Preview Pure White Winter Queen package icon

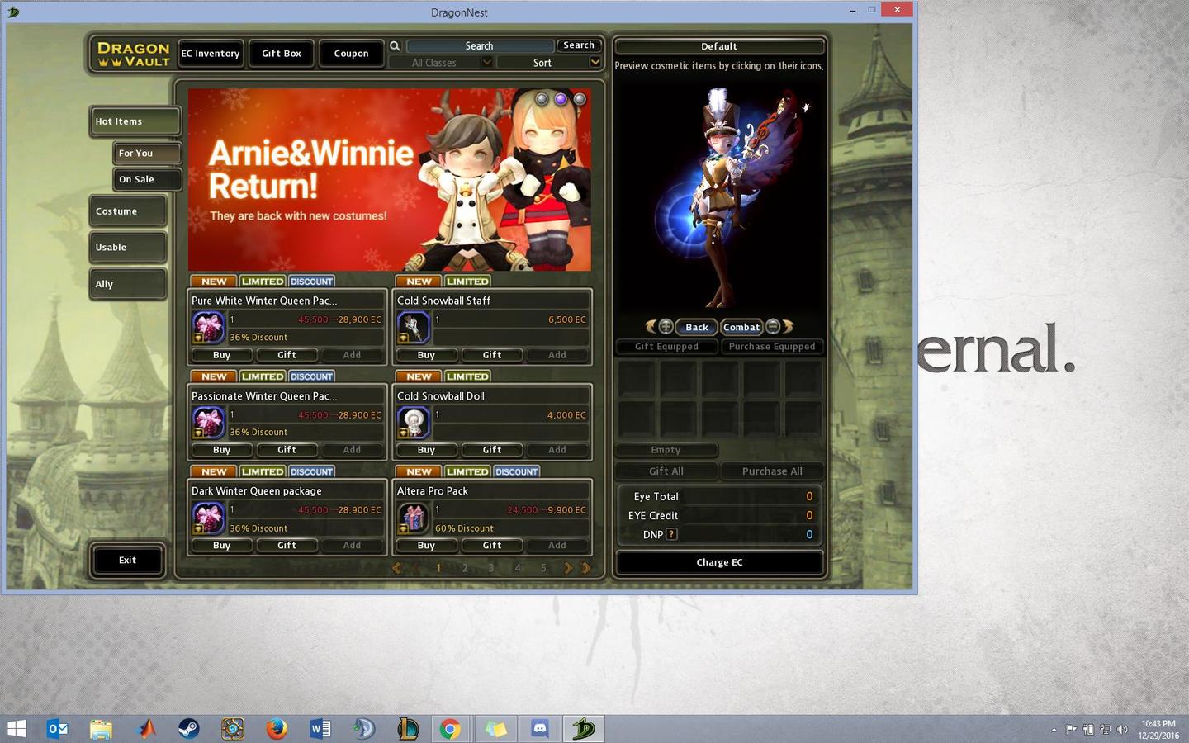[x=208, y=328]
